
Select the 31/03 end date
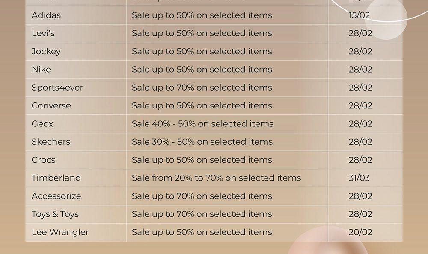coord(359,178)
